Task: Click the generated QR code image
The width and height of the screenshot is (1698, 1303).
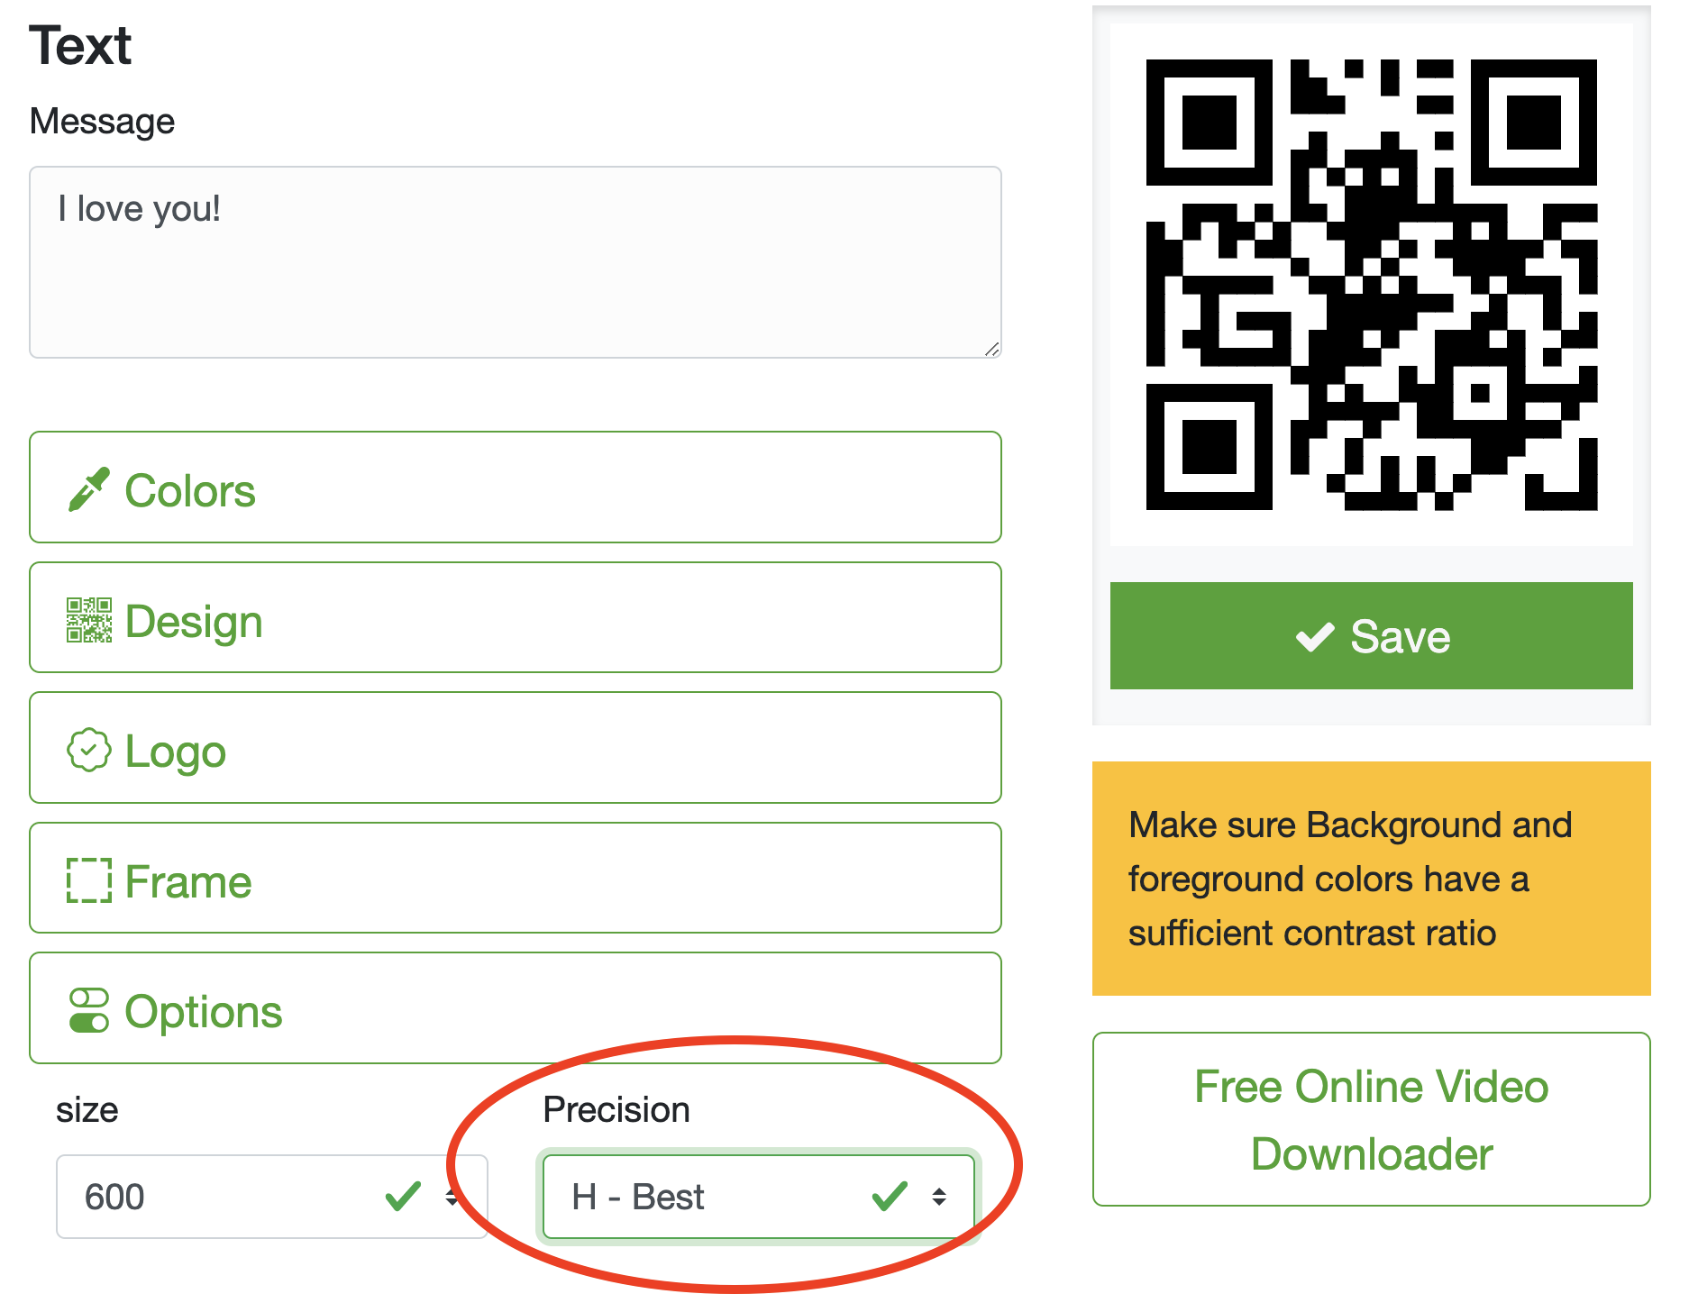Action: pyautogui.click(x=1371, y=285)
